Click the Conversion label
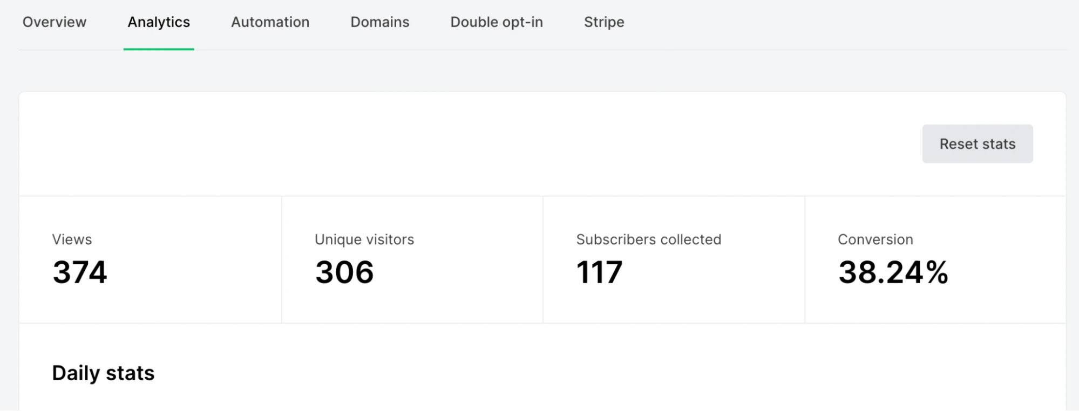1079x411 pixels. (875, 239)
